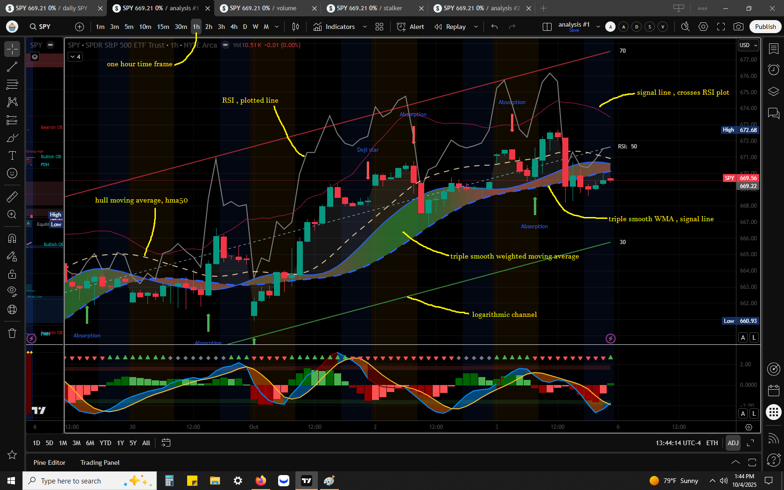Screen dimensions: 784x490
Task: Open the calendar panel icon
Action: (774, 390)
